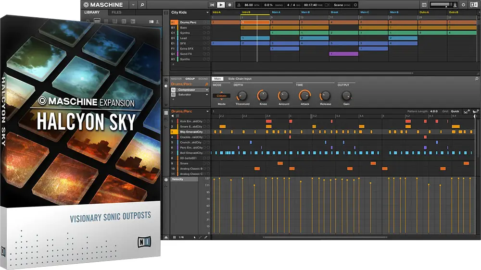Screen dimensions: 481x270
Task: Select the SOUND tab
Action: click(x=203, y=79)
